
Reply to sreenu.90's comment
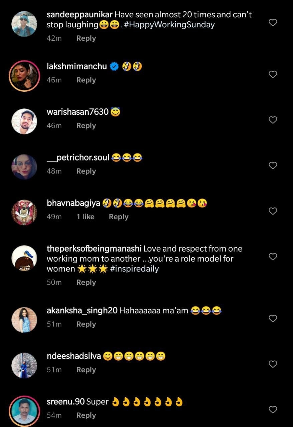tap(86, 415)
